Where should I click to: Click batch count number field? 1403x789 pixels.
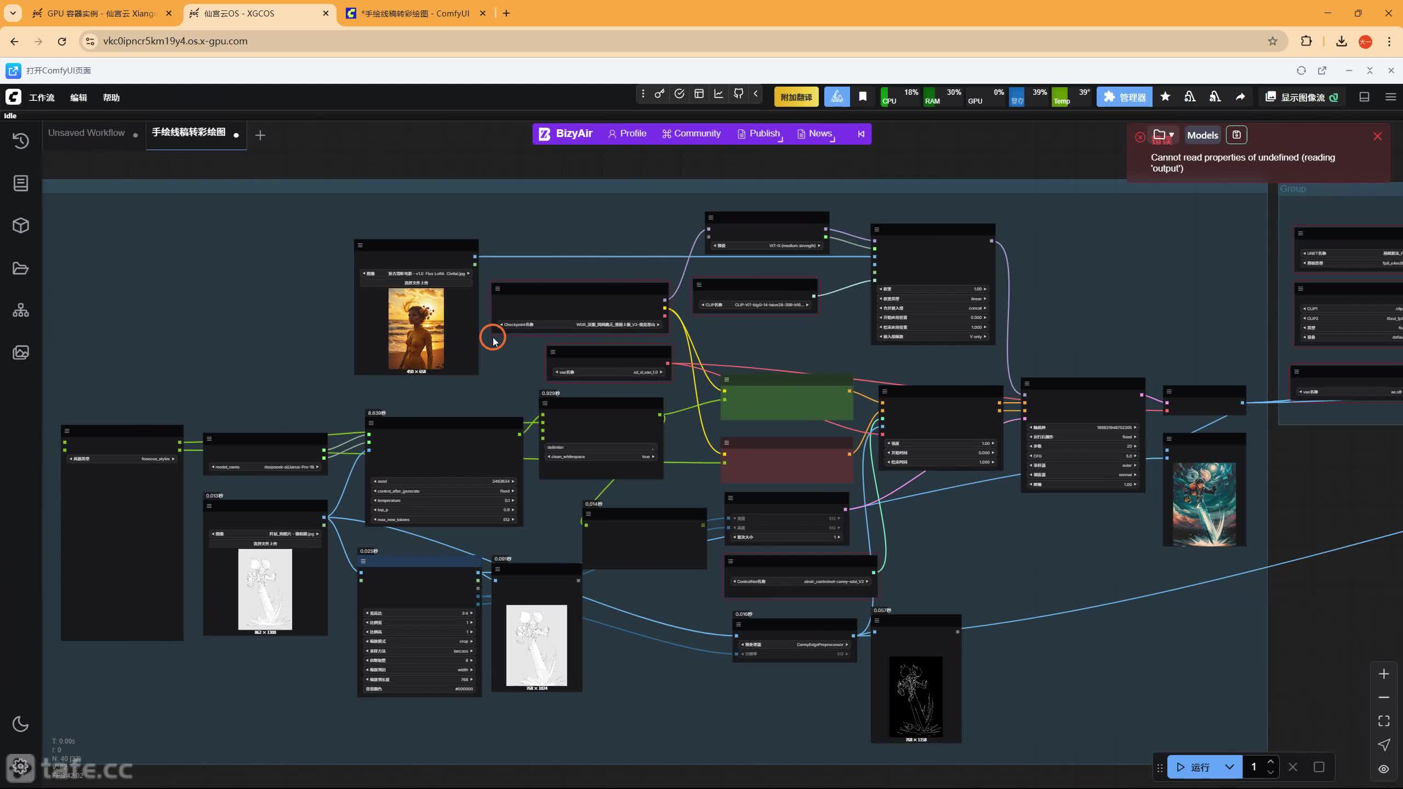point(1253,767)
